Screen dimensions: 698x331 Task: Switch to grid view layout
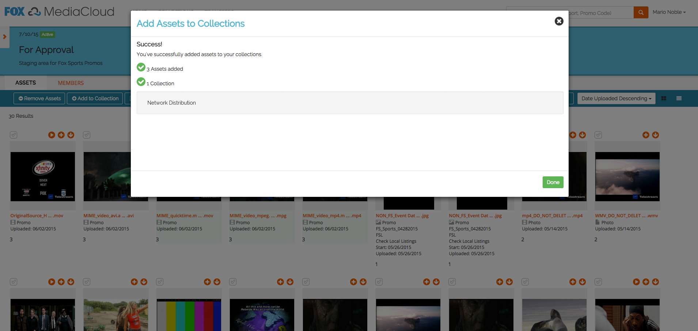click(x=664, y=98)
